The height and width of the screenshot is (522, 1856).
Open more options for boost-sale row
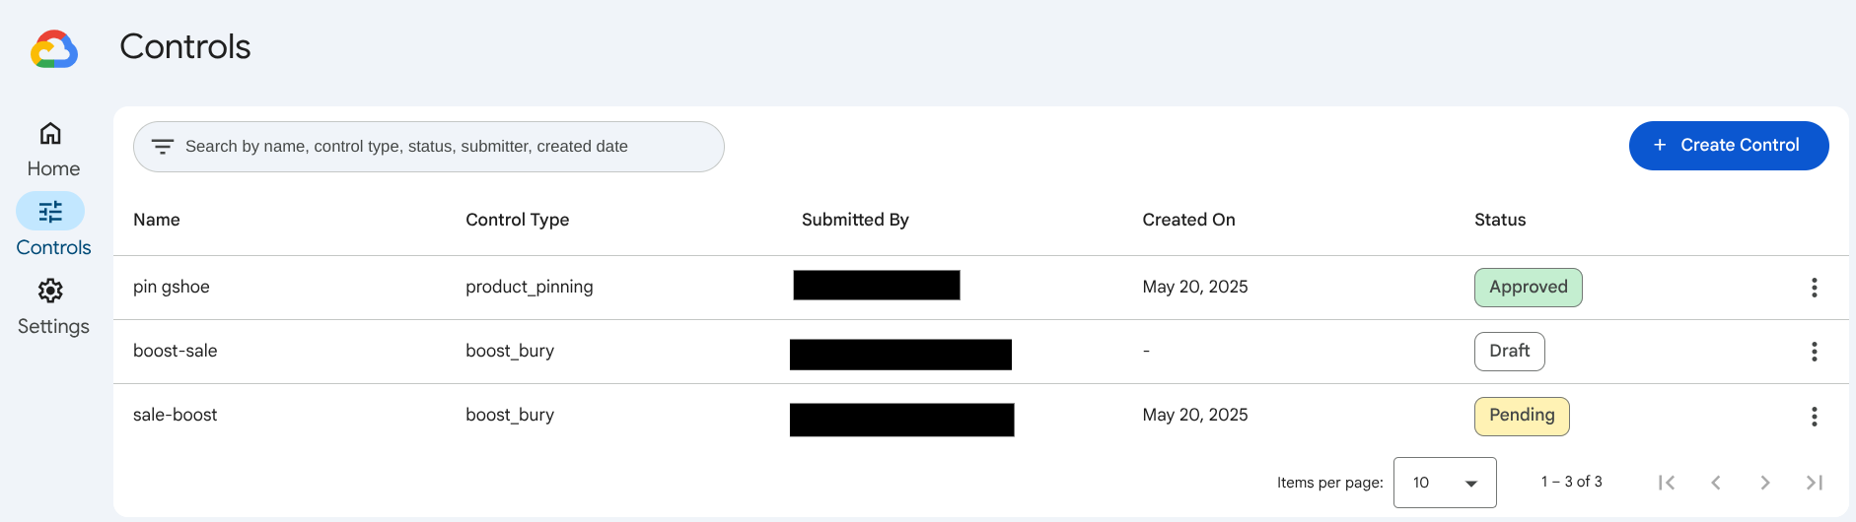1814,352
